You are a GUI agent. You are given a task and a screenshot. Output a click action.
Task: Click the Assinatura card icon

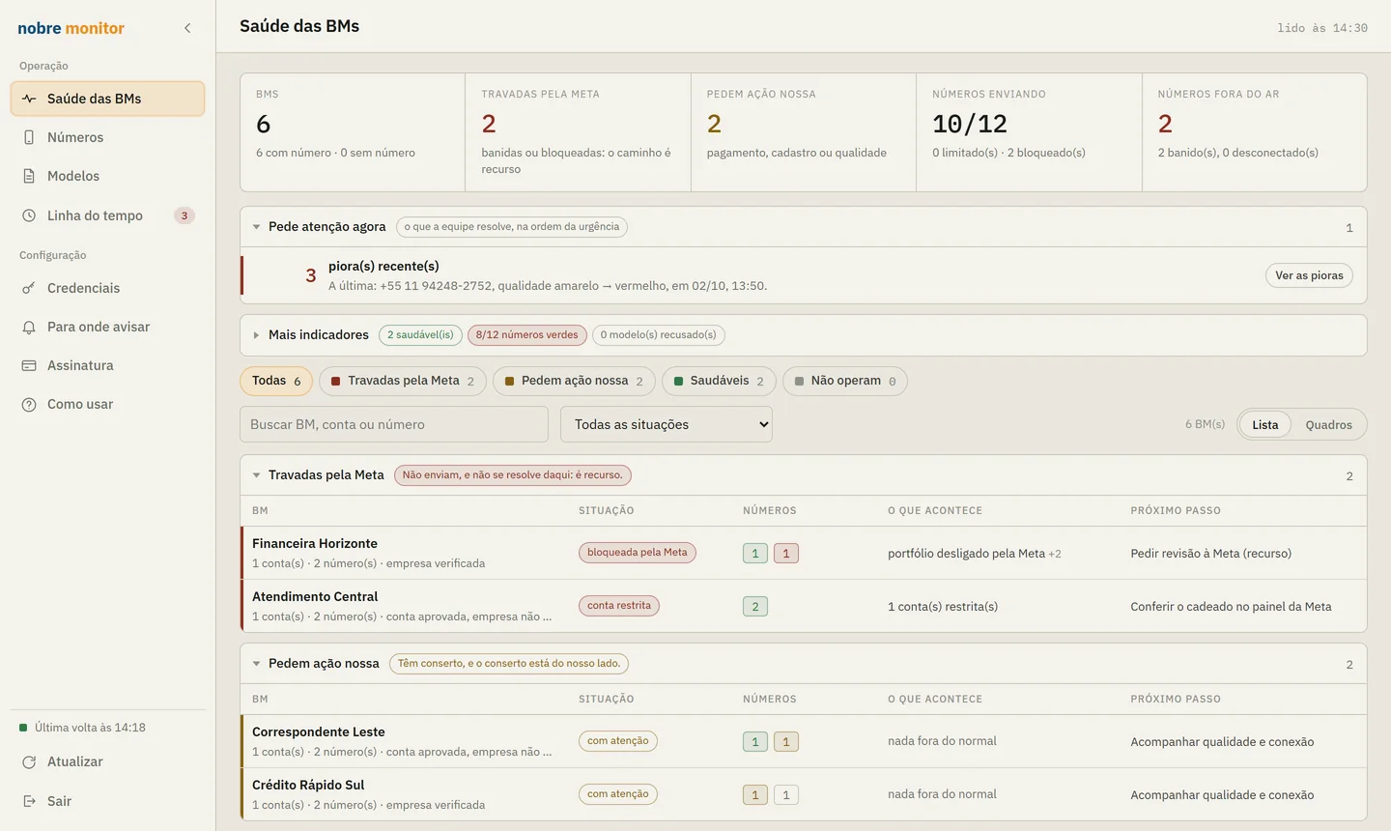coord(29,365)
